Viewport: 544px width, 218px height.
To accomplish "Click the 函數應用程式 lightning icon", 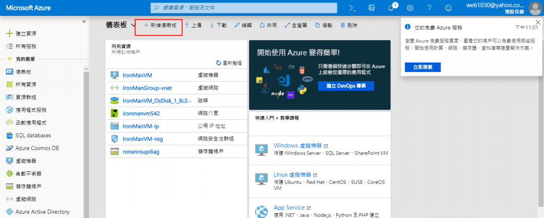I will (10, 123).
